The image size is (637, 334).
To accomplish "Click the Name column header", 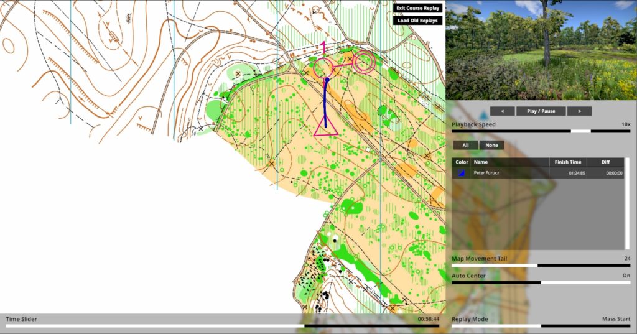I will (x=510, y=162).
